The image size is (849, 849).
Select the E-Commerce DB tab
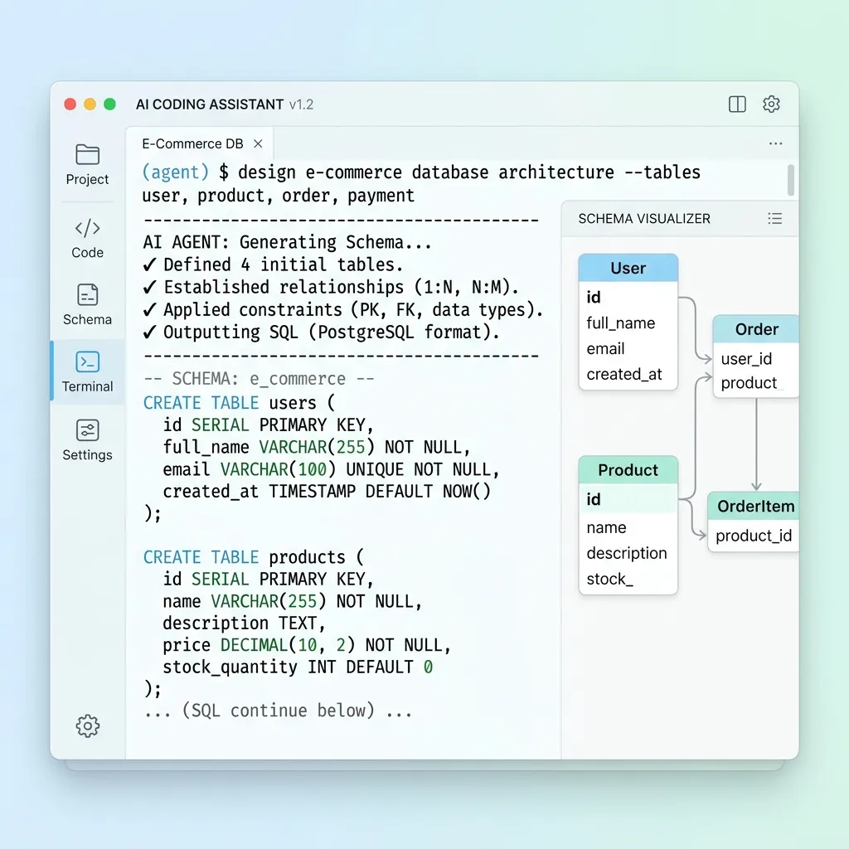point(200,143)
